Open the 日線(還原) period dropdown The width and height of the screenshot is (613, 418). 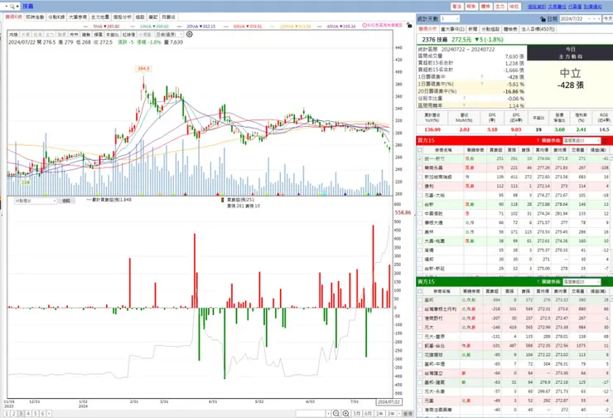pyautogui.click(x=169, y=35)
